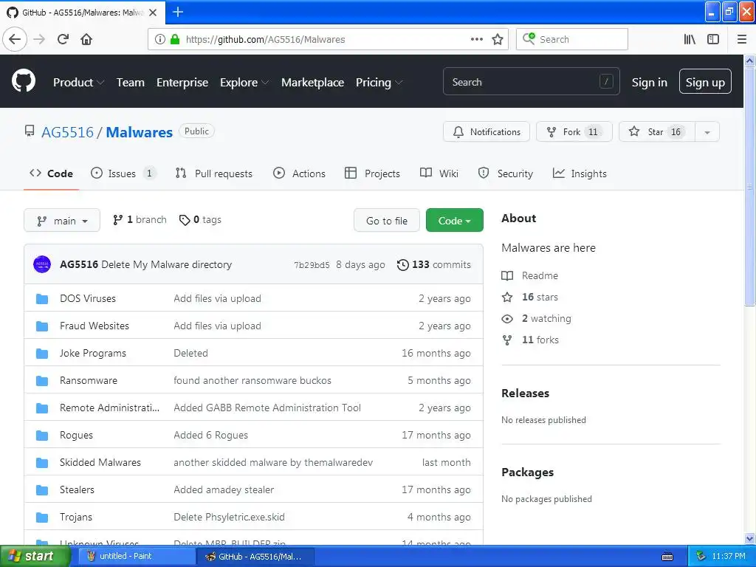This screenshot has width=756, height=567.
Task: Open the browser hamburger menu
Action: [742, 39]
